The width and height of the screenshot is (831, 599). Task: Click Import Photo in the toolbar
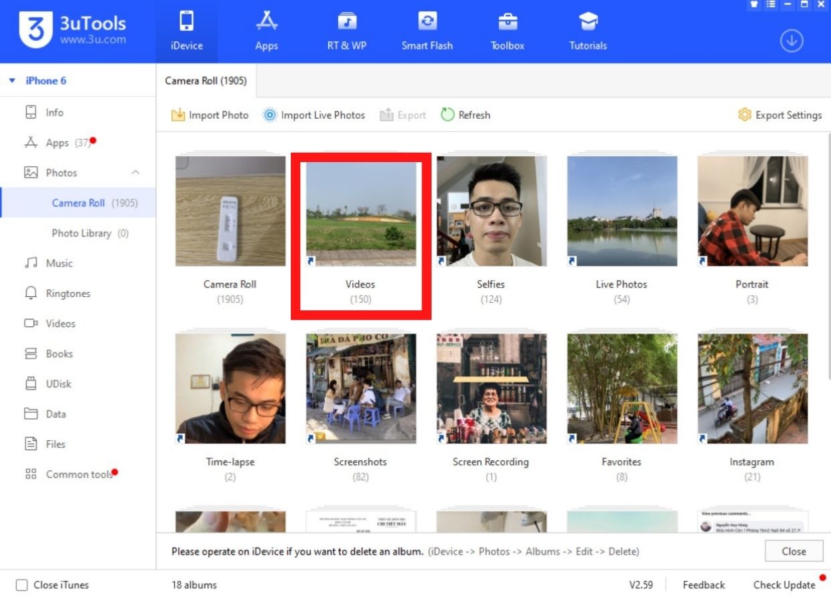point(210,115)
